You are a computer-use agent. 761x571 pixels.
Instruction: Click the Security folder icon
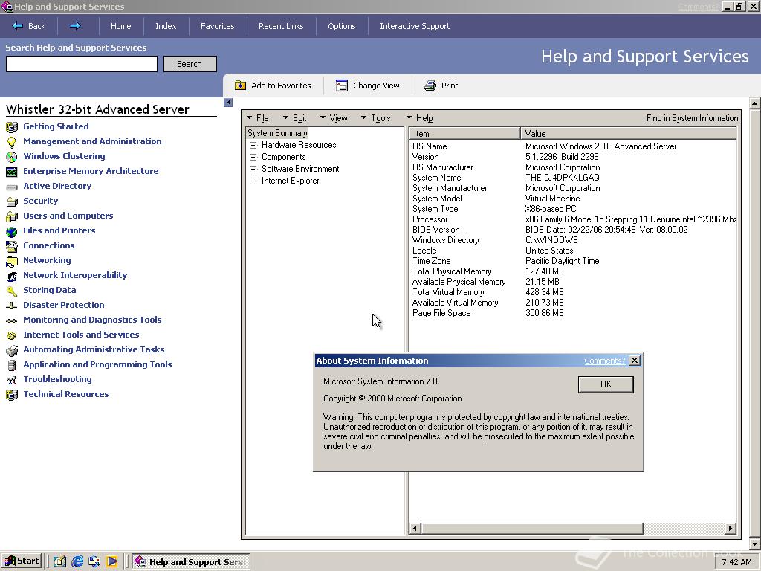(x=12, y=201)
